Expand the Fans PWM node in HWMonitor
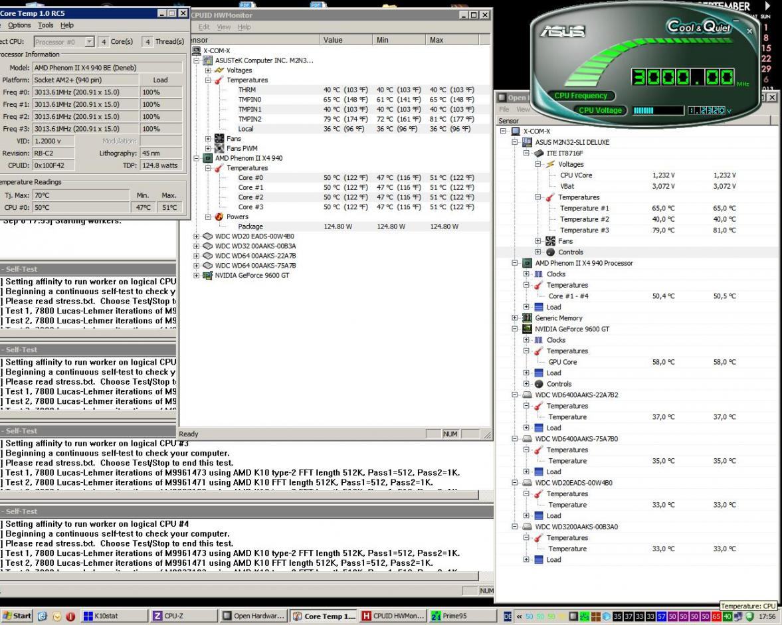 pos(208,148)
